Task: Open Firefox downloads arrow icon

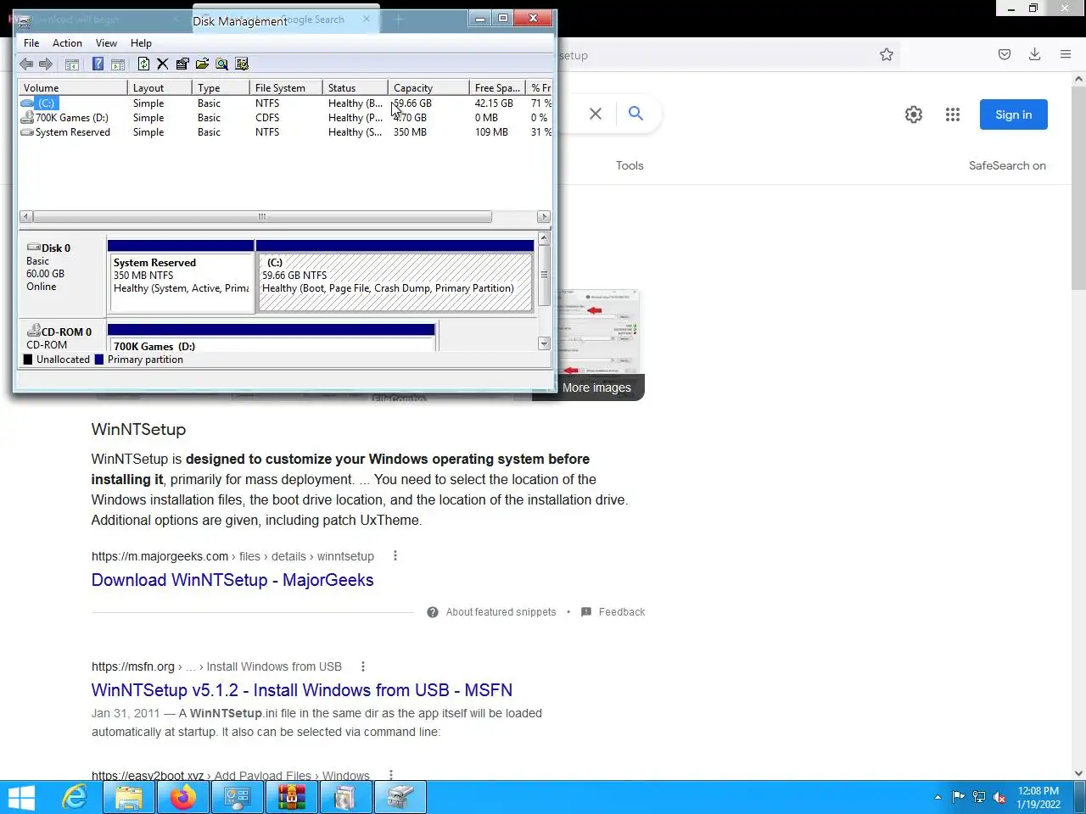Action: 1035,55
